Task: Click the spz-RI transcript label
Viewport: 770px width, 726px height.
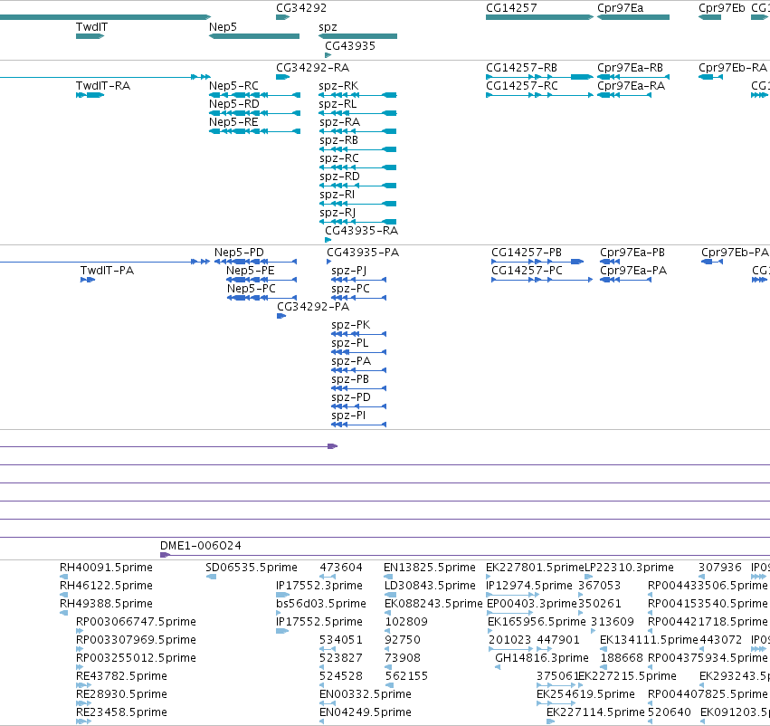Action: [337, 195]
